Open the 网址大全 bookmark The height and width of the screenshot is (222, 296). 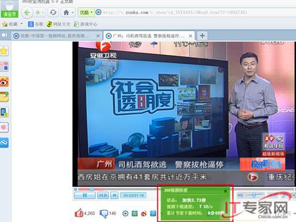58,24
